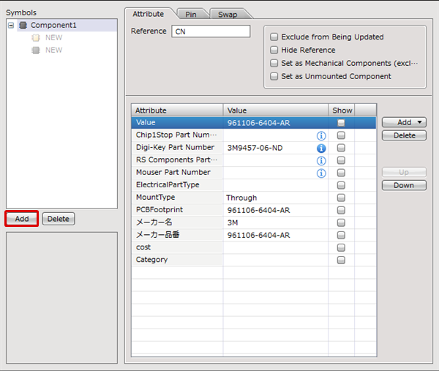Click the Attribute column header
439x371 pixels.
point(177,110)
